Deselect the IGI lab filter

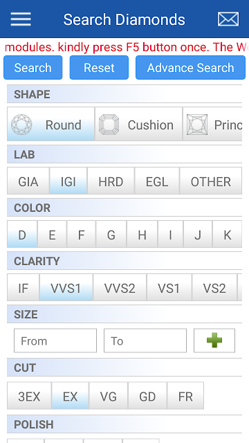(x=68, y=181)
